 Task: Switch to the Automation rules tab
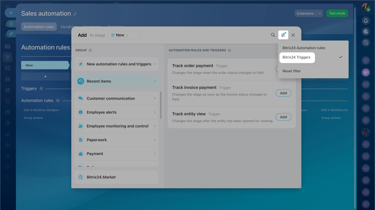[39, 27]
